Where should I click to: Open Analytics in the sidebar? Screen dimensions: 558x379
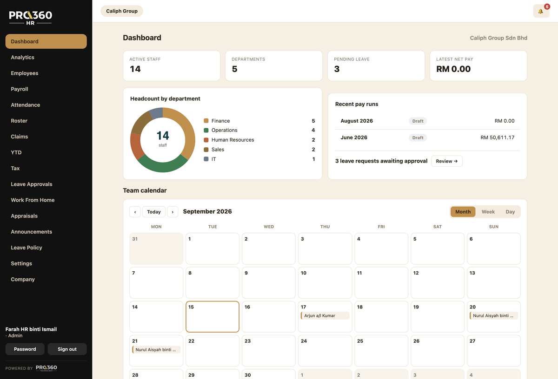coord(46,57)
